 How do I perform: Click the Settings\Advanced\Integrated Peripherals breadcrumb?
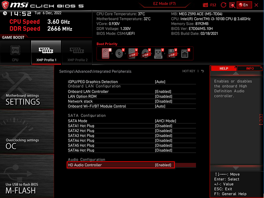(x=95, y=71)
